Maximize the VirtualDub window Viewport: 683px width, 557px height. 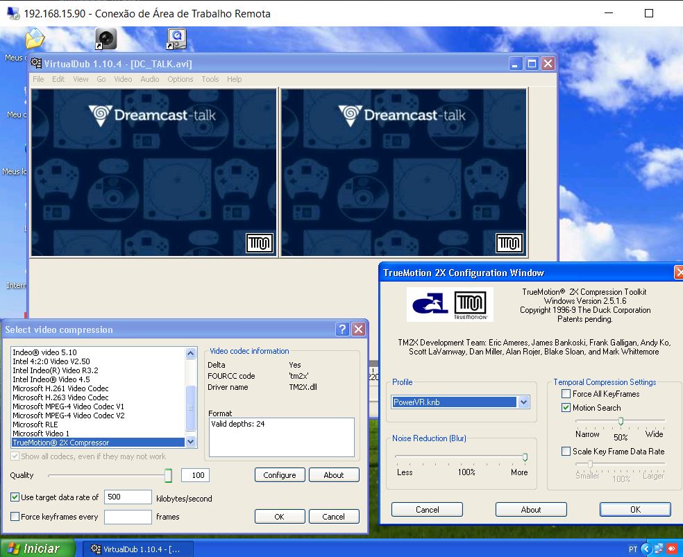pos(532,64)
